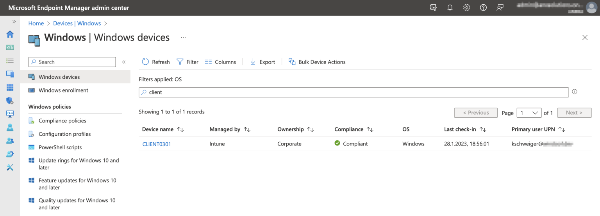Expand the left sidebar with double chevron
The width and height of the screenshot is (600, 216).
tap(14, 22)
